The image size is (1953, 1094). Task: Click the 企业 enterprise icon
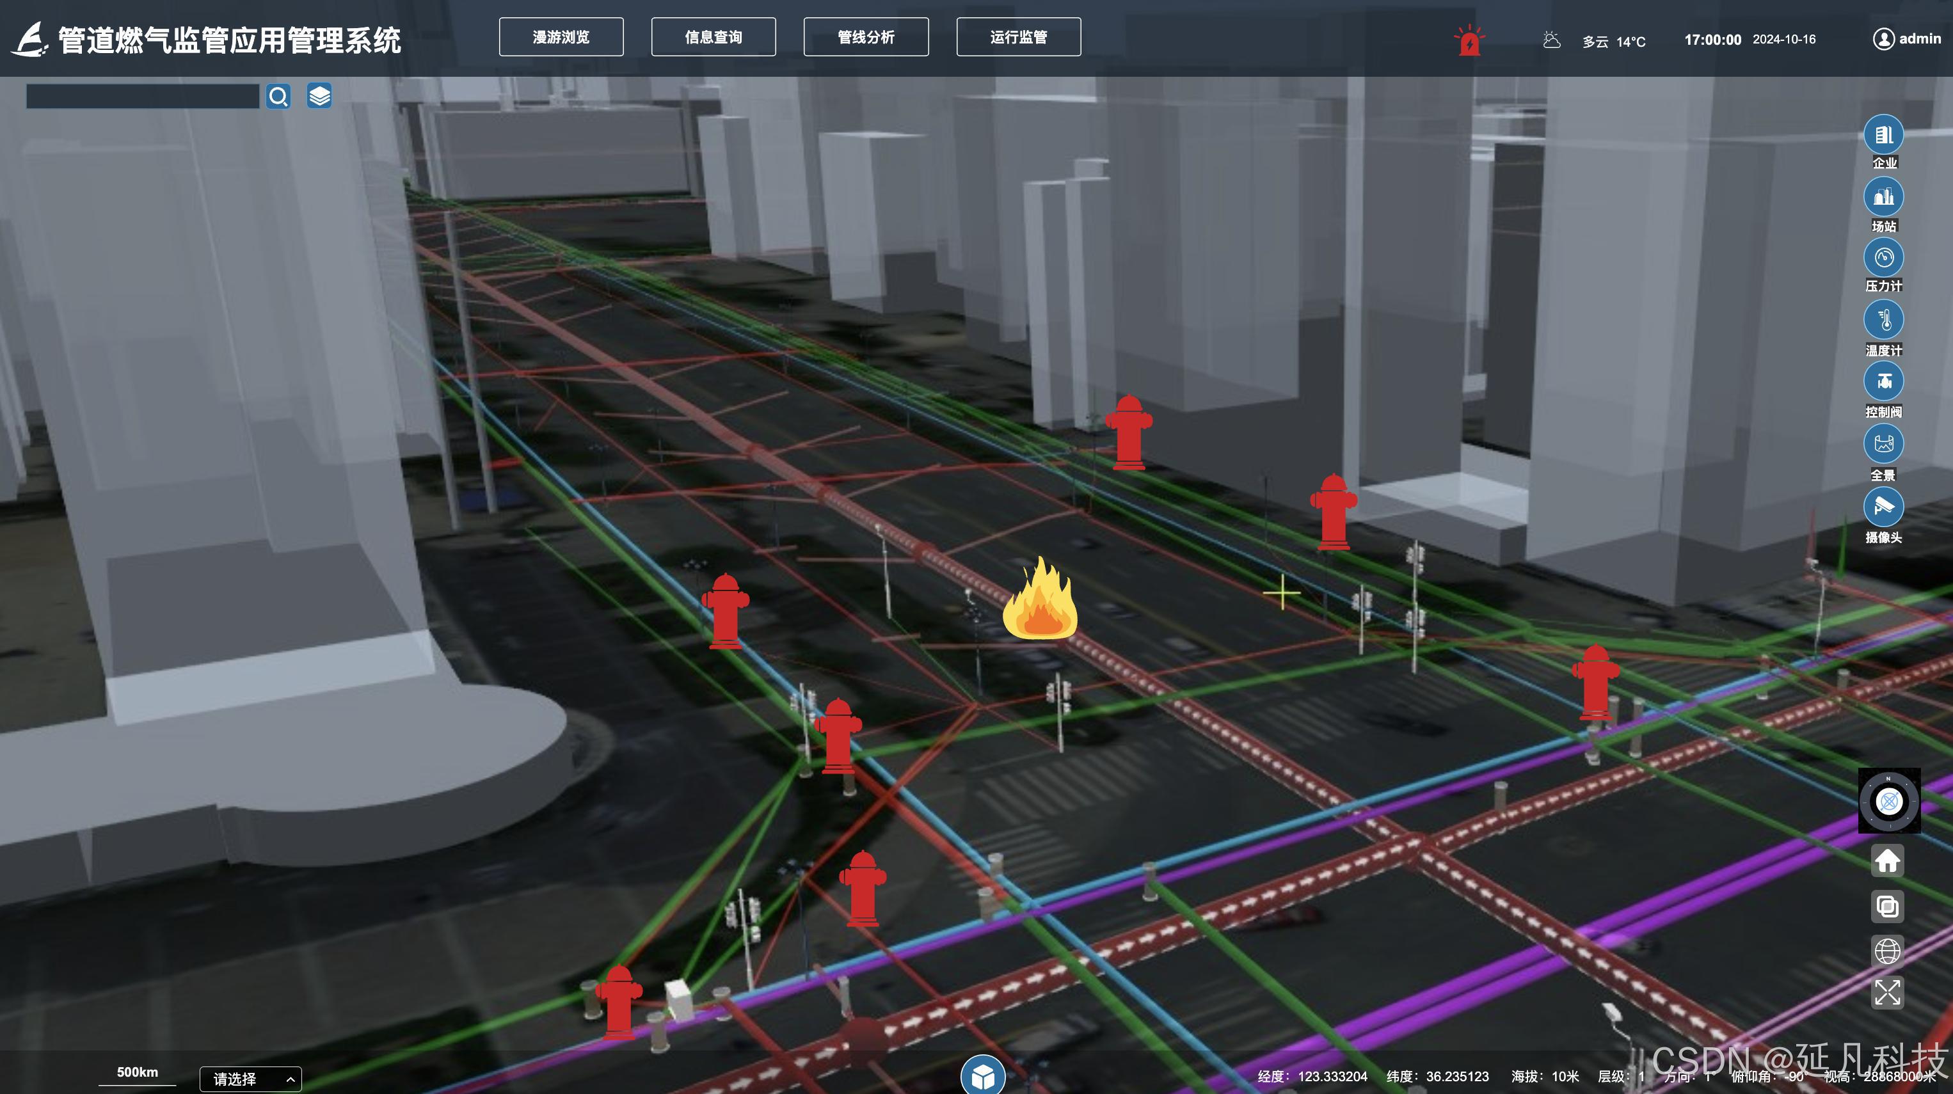[1883, 135]
